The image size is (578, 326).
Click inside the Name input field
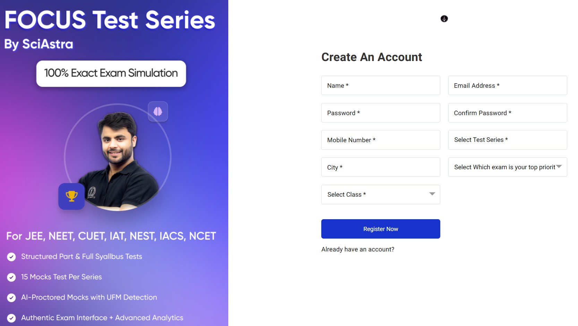tap(380, 85)
